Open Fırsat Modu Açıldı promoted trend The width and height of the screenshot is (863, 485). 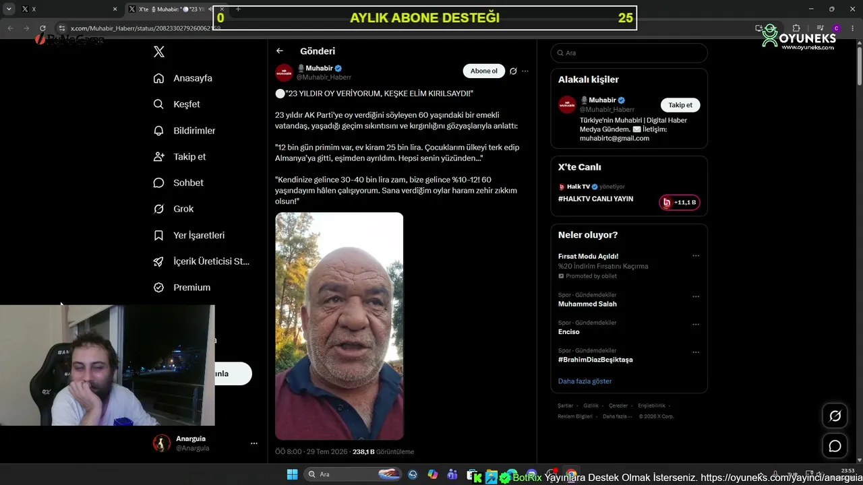pyautogui.click(x=588, y=257)
